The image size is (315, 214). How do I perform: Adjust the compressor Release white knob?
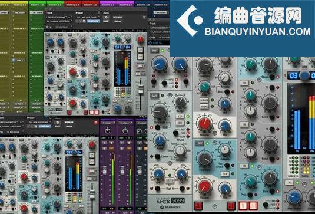(x=225, y=78)
